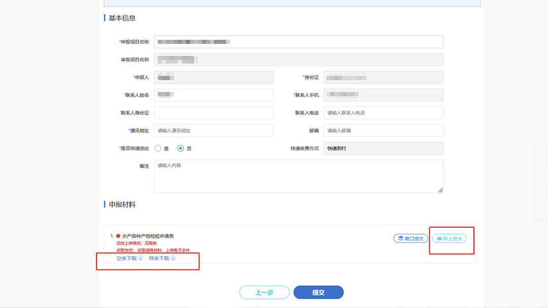
Task: Click the 通讯地址 input field
Action: (214, 131)
